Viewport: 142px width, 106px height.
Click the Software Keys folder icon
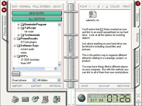18,46
